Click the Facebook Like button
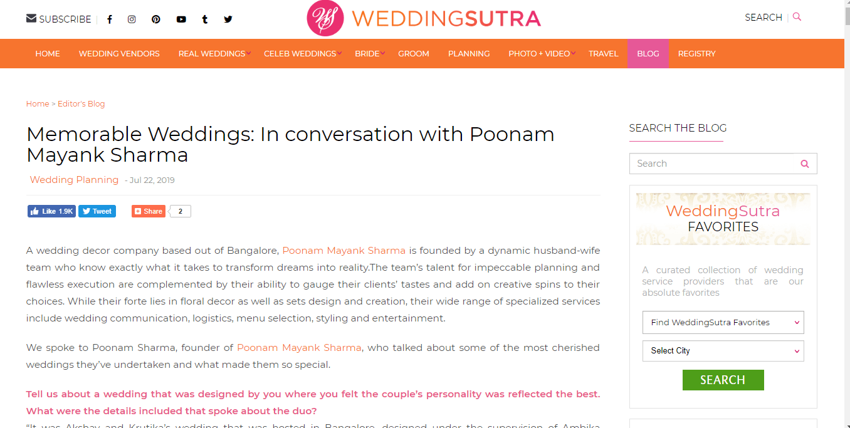Image resolution: width=850 pixels, height=428 pixels. 51,211
